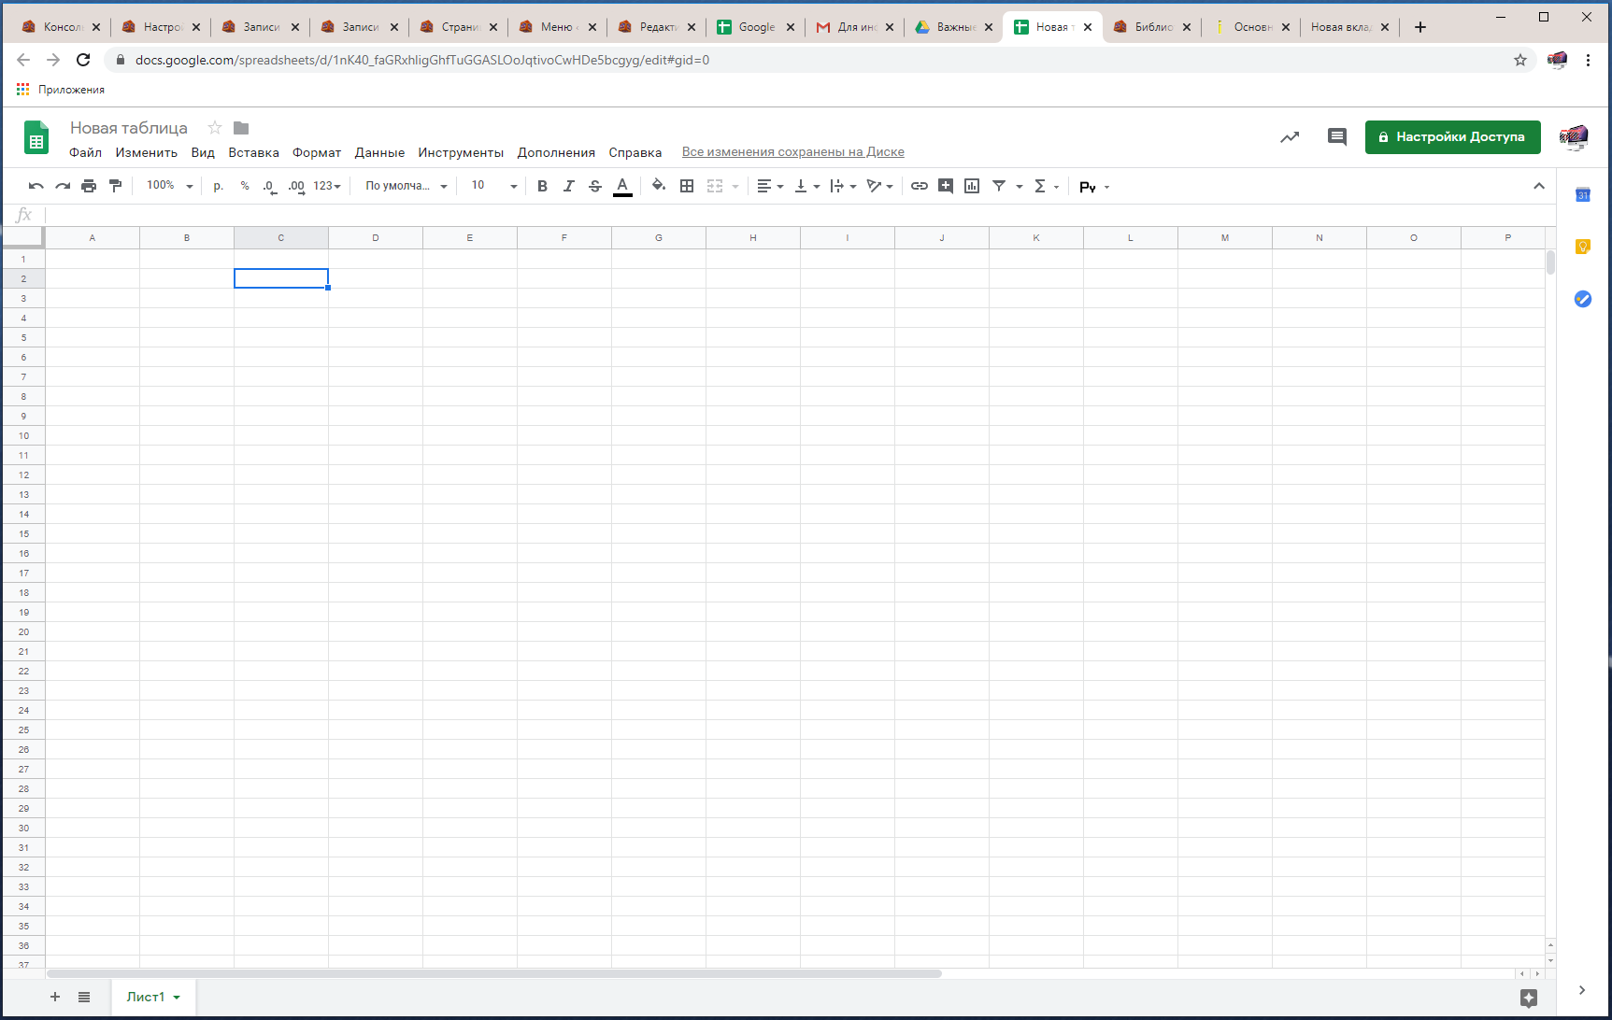Open the Functions sigma menu

point(1046,186)
